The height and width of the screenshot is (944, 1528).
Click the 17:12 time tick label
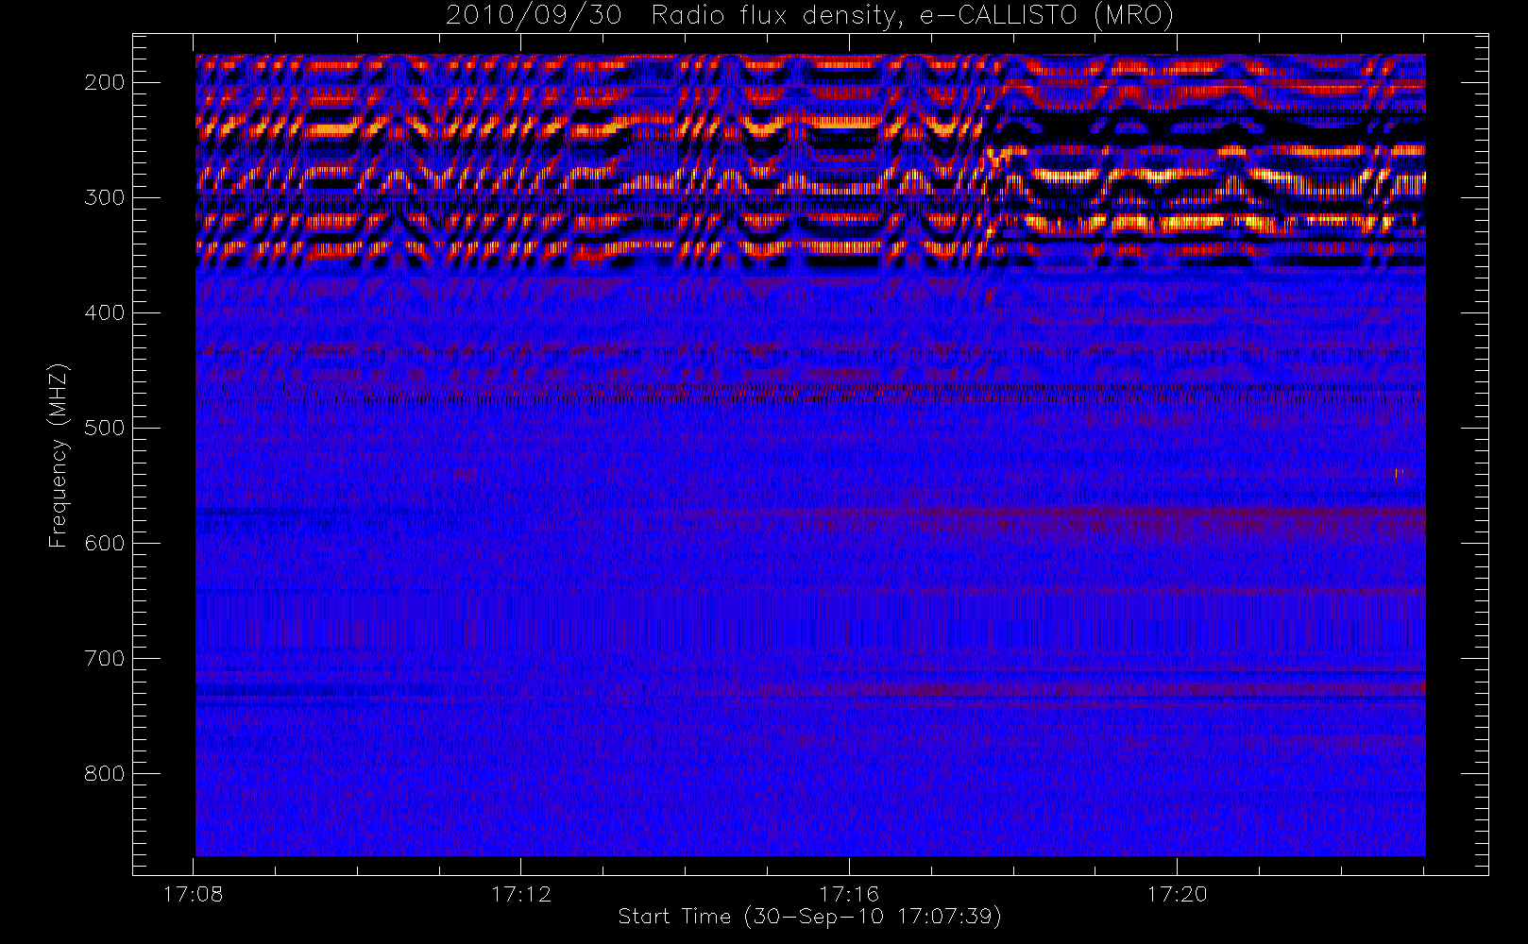(521, 894)
